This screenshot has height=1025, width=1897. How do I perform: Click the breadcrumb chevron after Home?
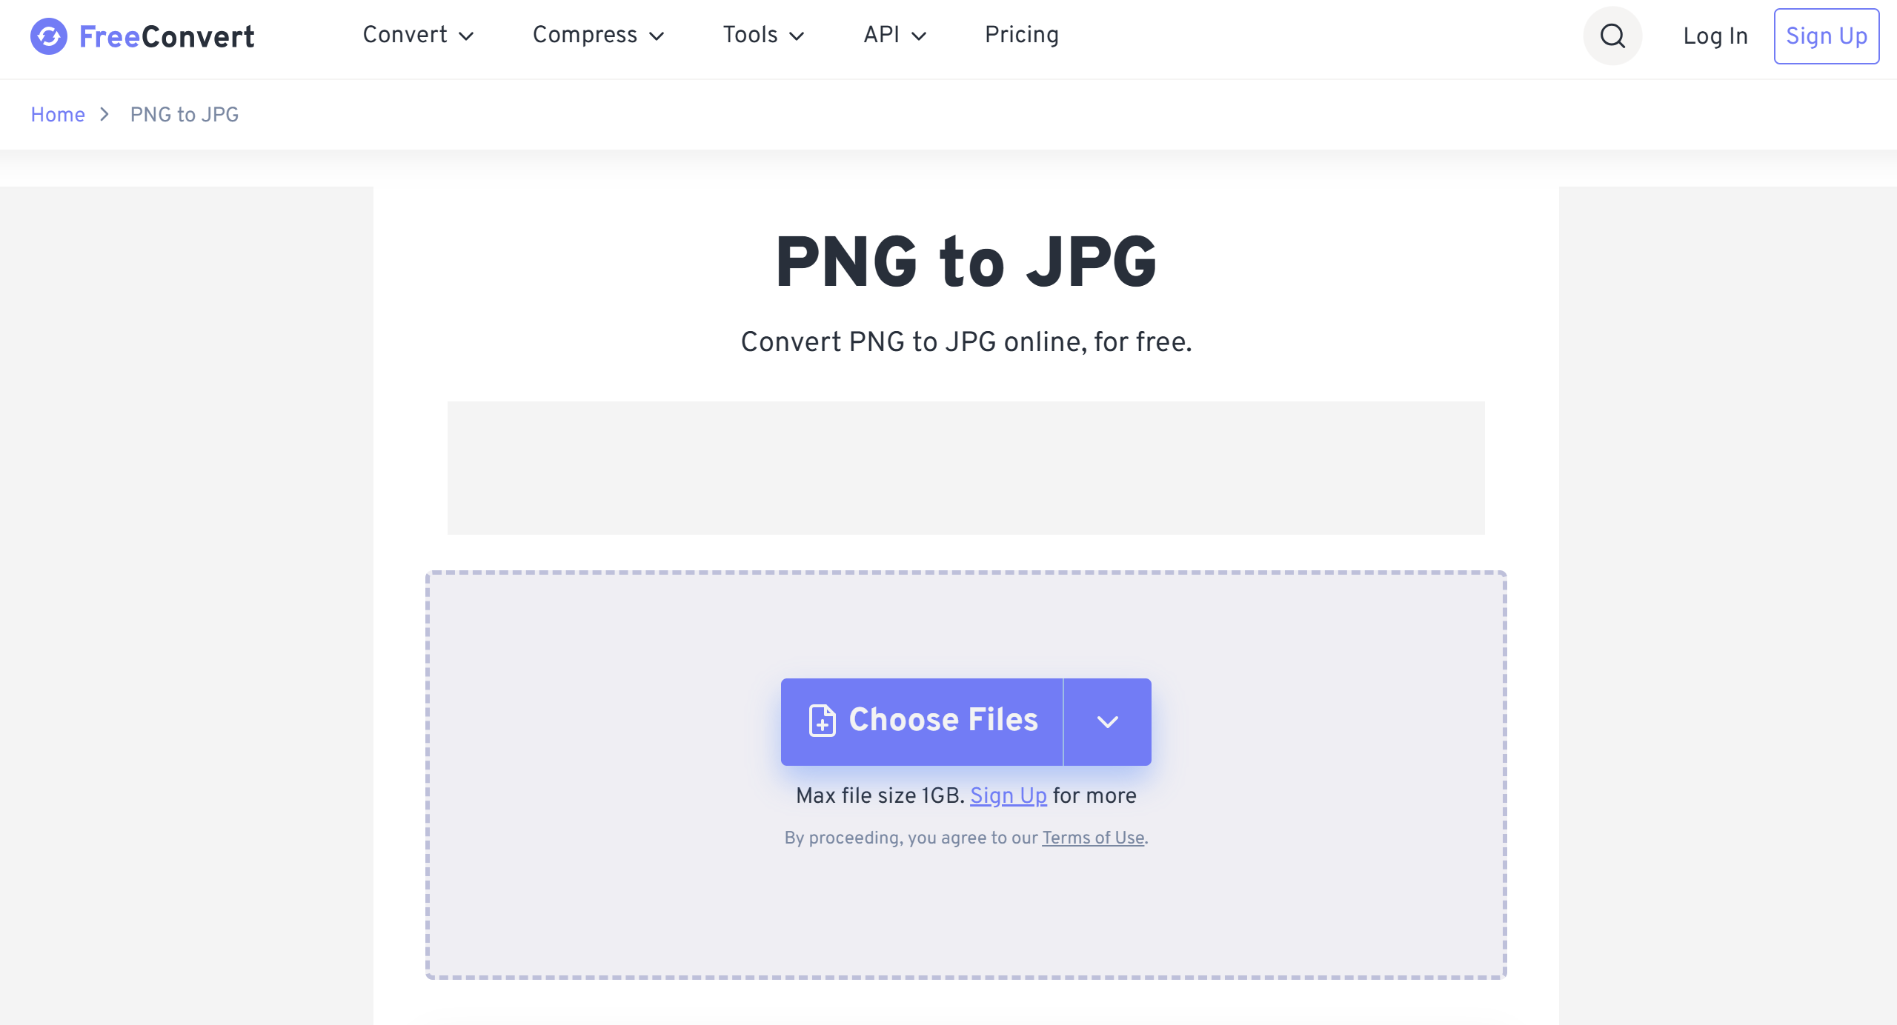click(104, 115)
